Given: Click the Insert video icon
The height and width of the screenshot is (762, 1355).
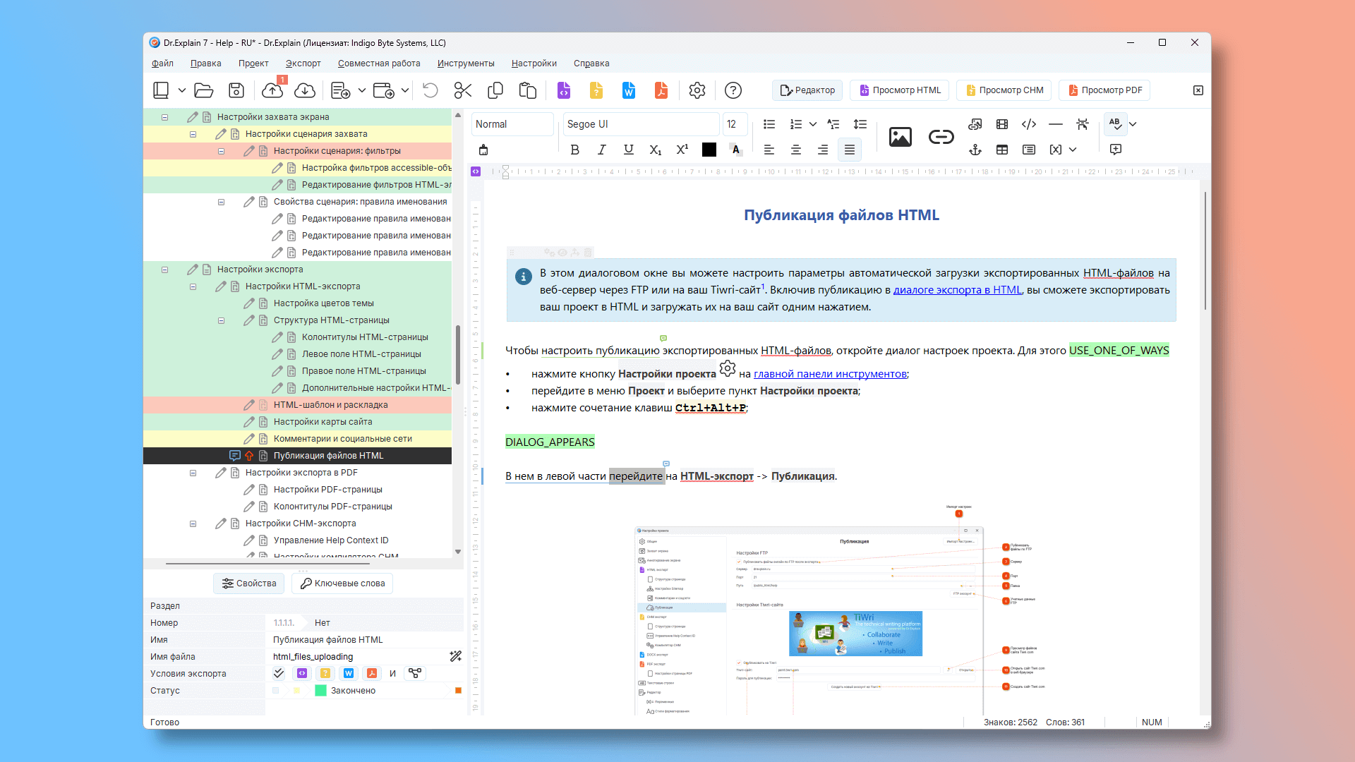Looking at the screenshot, I should [1002, 124].
